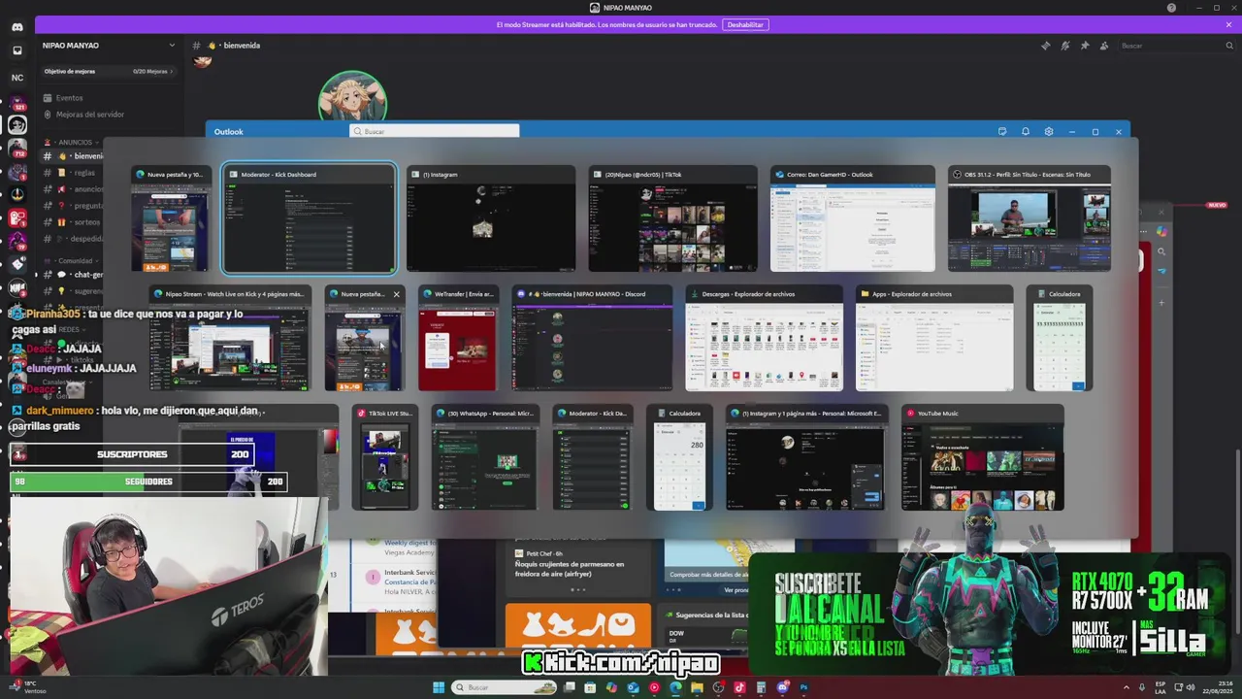Expand the NIPAO MANYAO server dropdown
1242x699 pixels.
pyautogui.click(x=172, y=45)
